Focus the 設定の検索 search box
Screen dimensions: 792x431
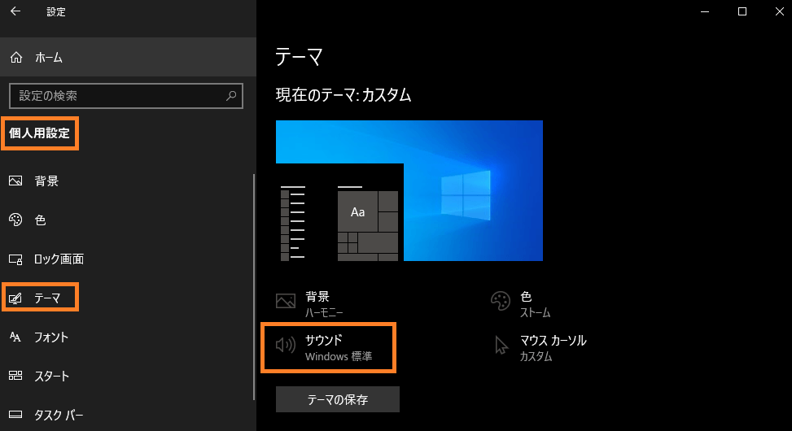click(x=126, y=96)
